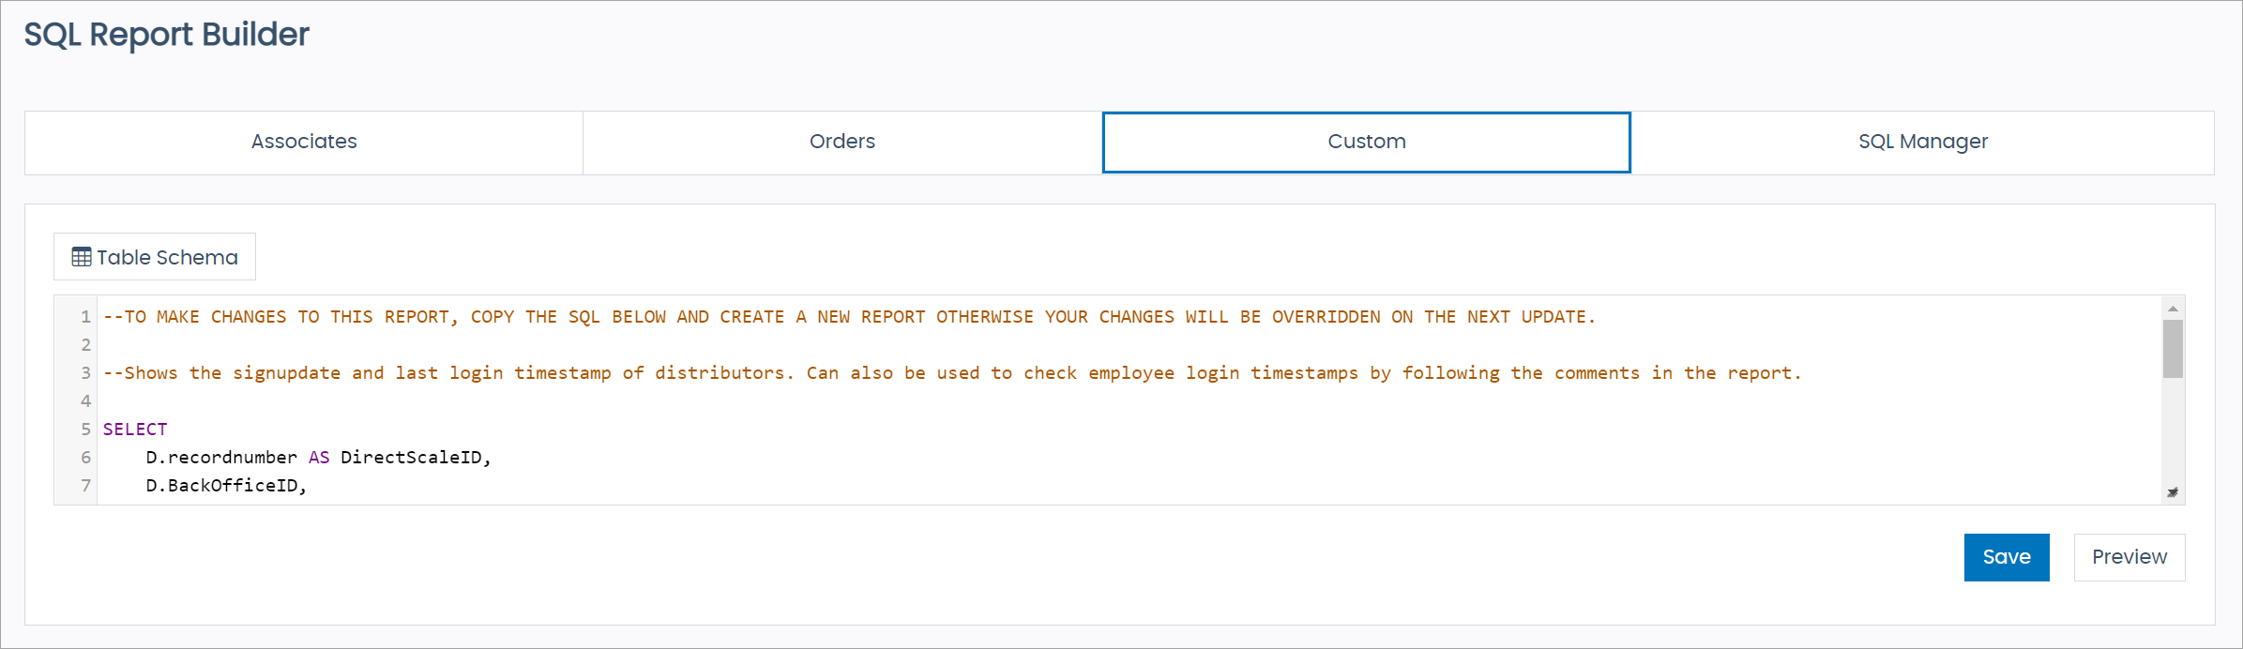Viewport: 2243px width, 649px height.
Task: Click empty line 2 in the SQL editor
Action: 1129,345
